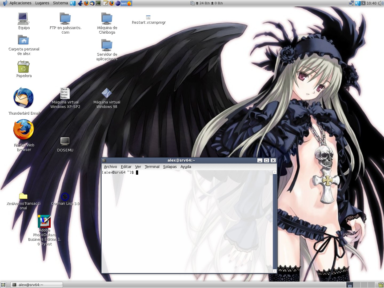The height and width of the screenshot is (288, 384).
Task: Open the Máquina virtual Windows 98 launcher
Action: [107, 93]
